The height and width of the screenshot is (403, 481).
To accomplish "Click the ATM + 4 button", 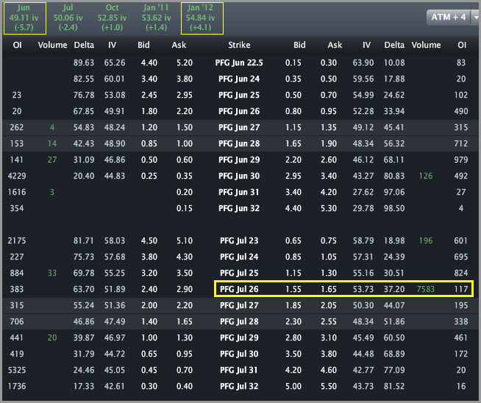I will tap(448, 17).
